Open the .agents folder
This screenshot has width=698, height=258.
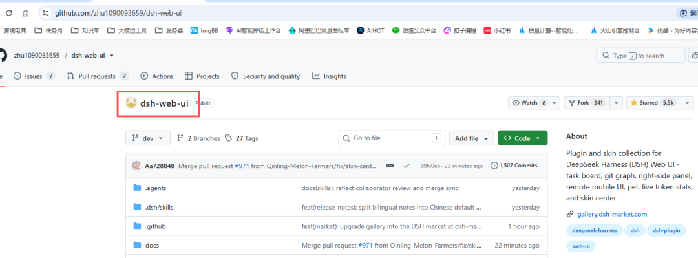click(x=155, y=188)
